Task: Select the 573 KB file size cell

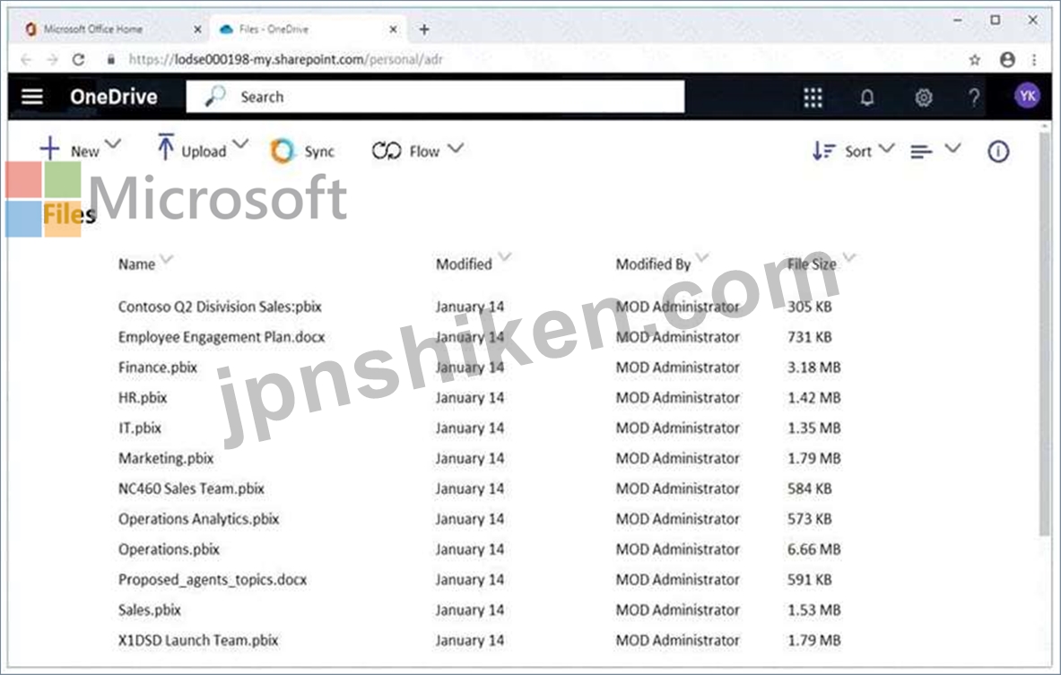Action: pos(809,519)
